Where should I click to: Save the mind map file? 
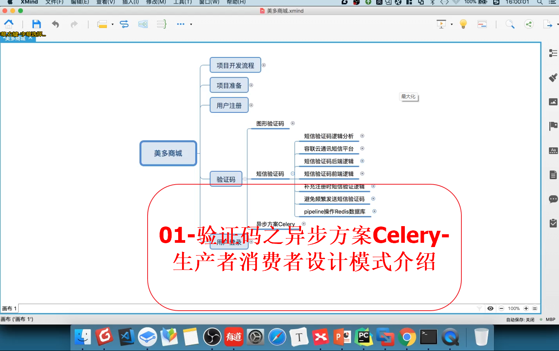coord(36,24)
